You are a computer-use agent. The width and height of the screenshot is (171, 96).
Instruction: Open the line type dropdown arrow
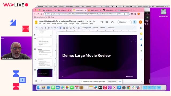point(76,28)
